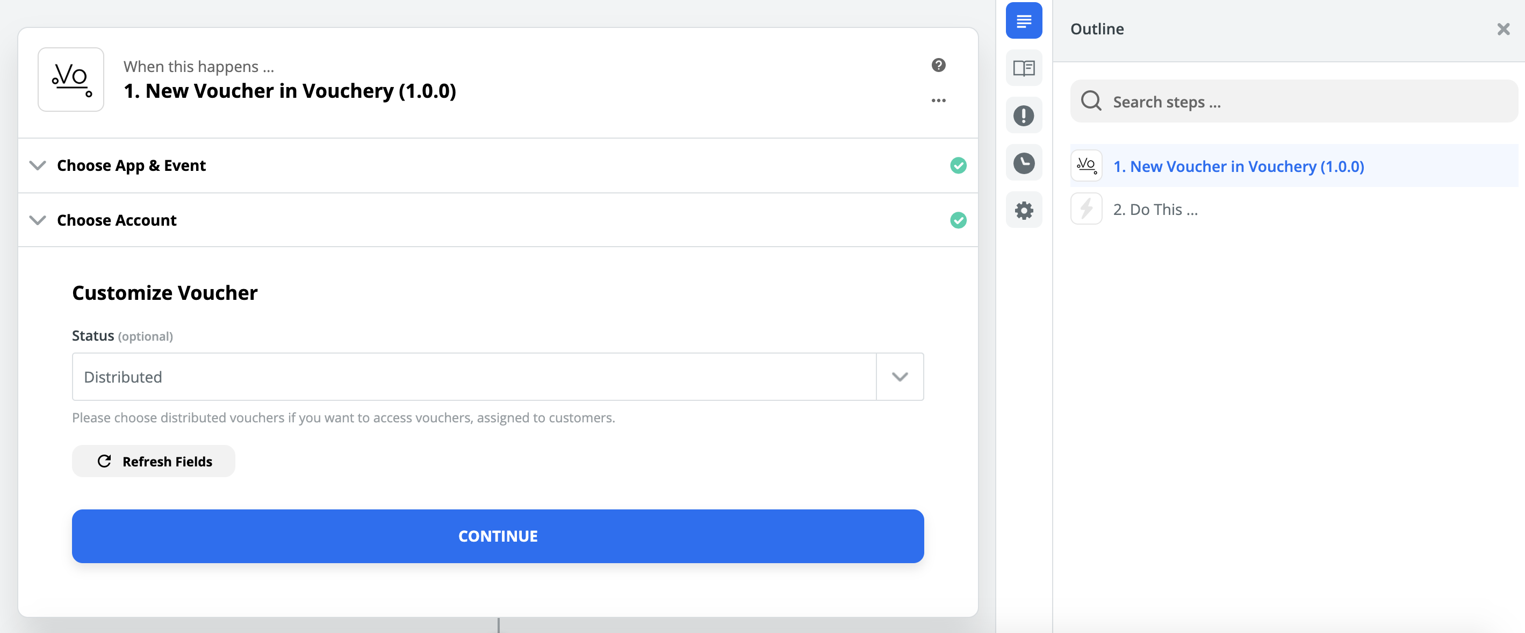
Task: Open the Status dropdown arrow
Action: [x=900, y=377]
